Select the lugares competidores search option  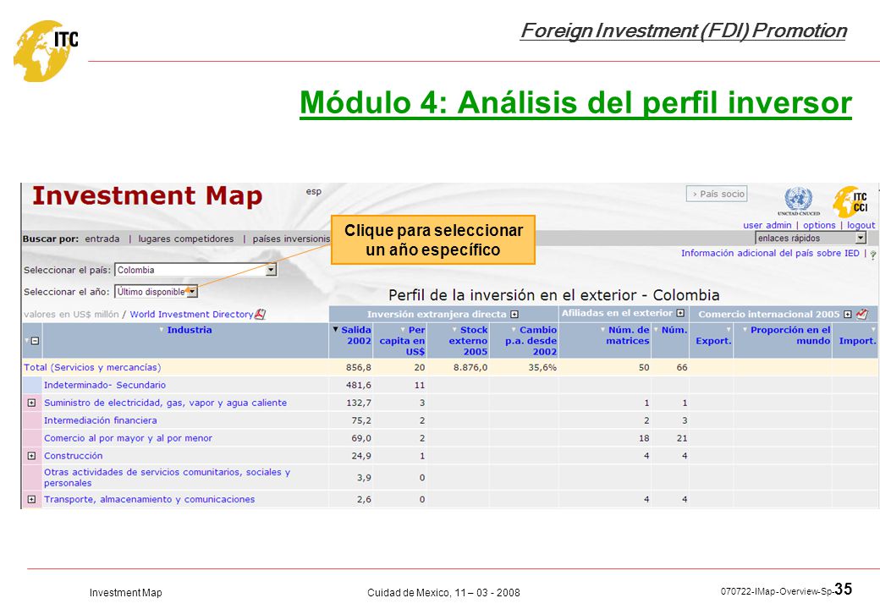click(x=186, y=239)
